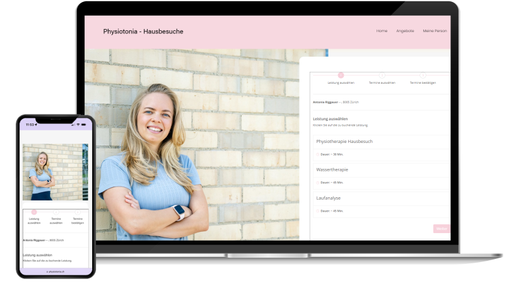Viewport: 521px width, 286px height.
Task: Tap the Termine auswählen step circle on phone
Action: (x=56, y=212)
